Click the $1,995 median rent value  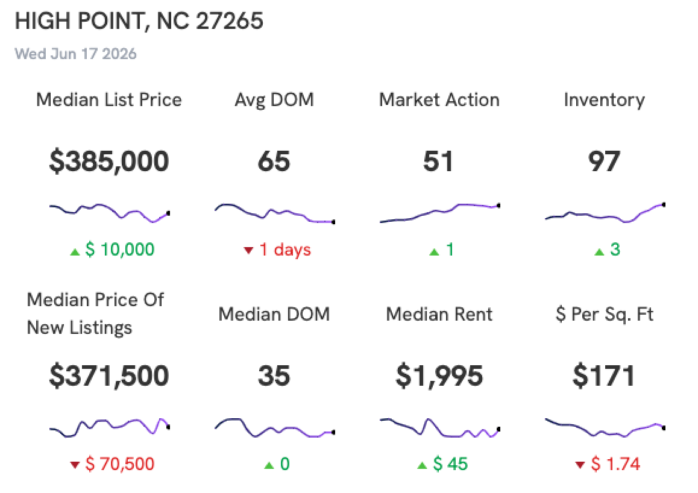pyautogui.click(x=439, y=376)
